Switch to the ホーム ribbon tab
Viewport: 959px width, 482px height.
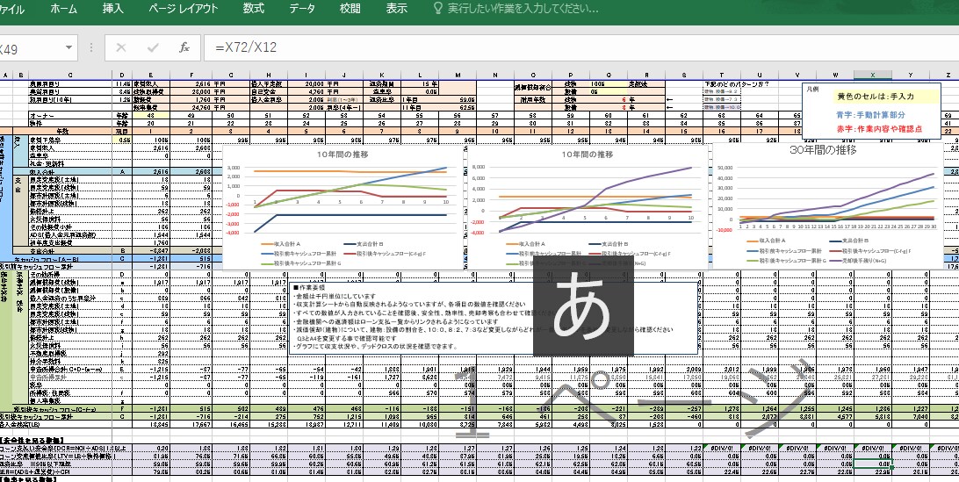click(63, 9)
